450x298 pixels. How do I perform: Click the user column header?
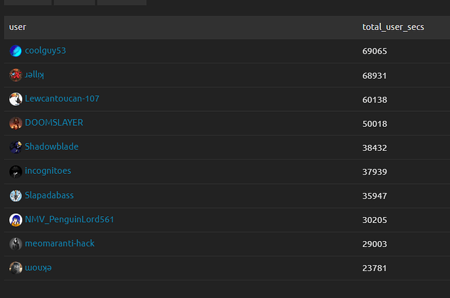click(18, 27)
